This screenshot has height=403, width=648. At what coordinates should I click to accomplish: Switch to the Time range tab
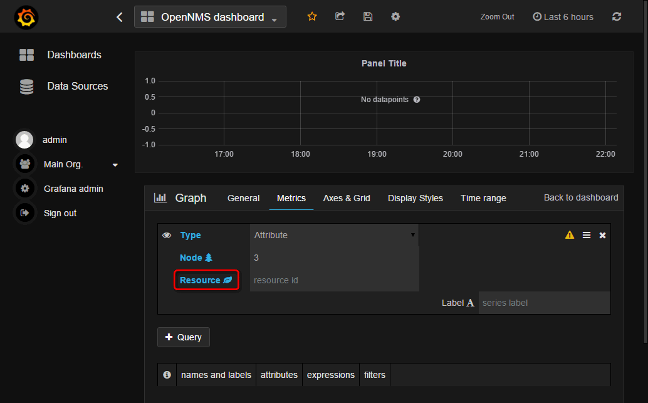click(x=483, y=199)
